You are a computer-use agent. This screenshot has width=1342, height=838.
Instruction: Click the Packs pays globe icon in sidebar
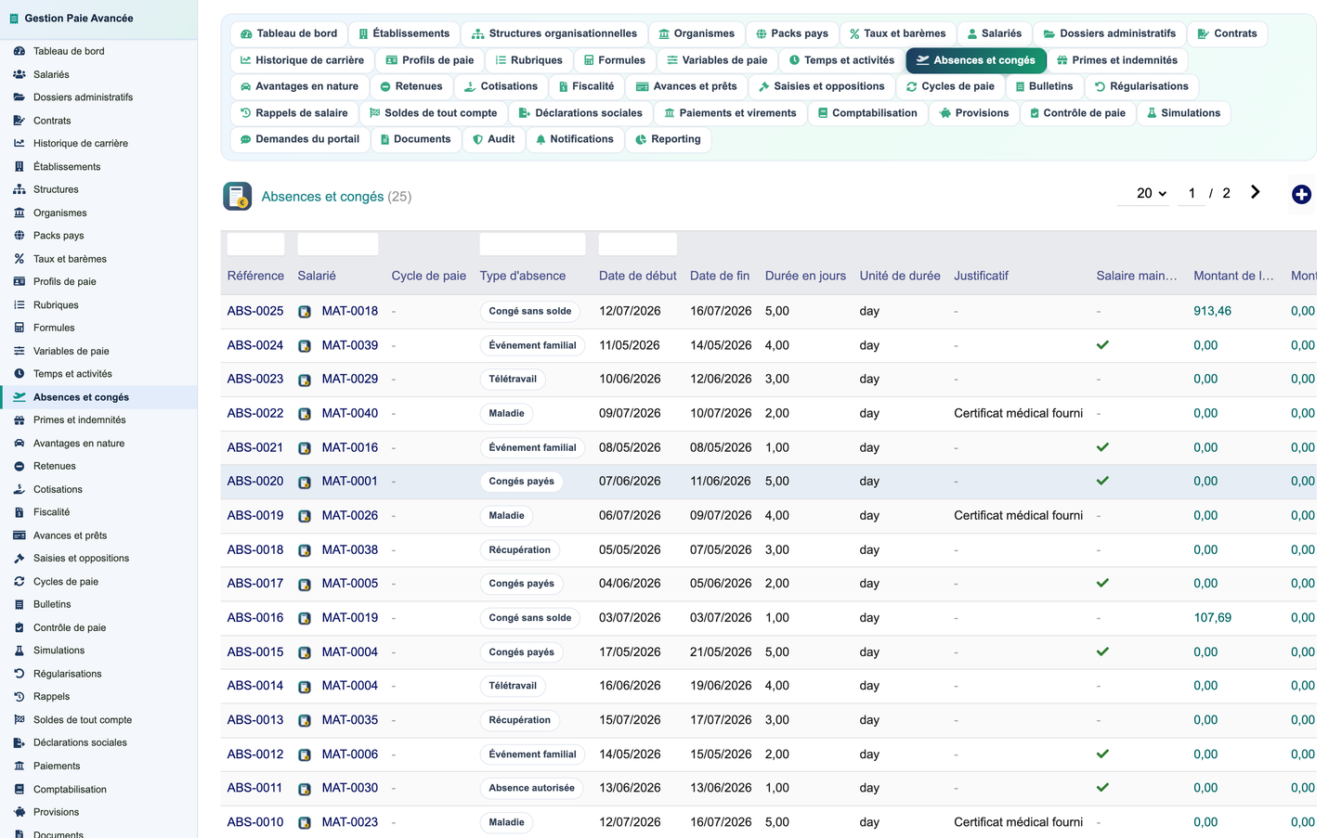(19, 236)
